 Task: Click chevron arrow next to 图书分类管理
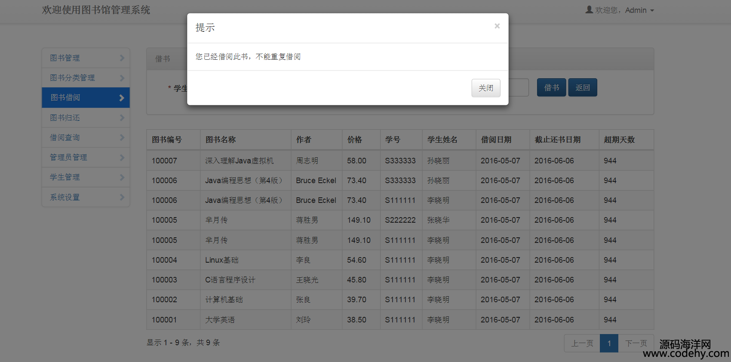point(122,78)
